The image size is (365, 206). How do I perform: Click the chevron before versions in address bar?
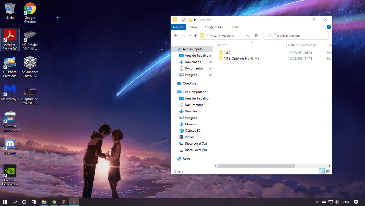click(220, 36)
